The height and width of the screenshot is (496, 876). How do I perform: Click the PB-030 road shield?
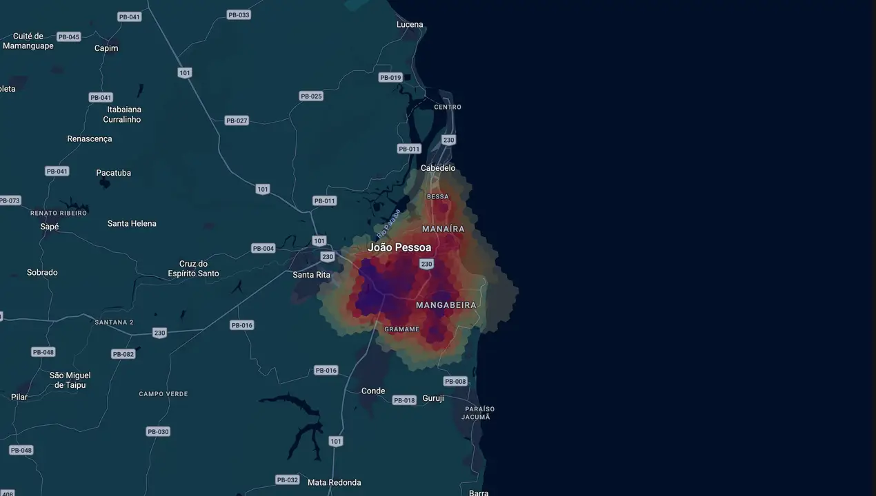[158, 431]
